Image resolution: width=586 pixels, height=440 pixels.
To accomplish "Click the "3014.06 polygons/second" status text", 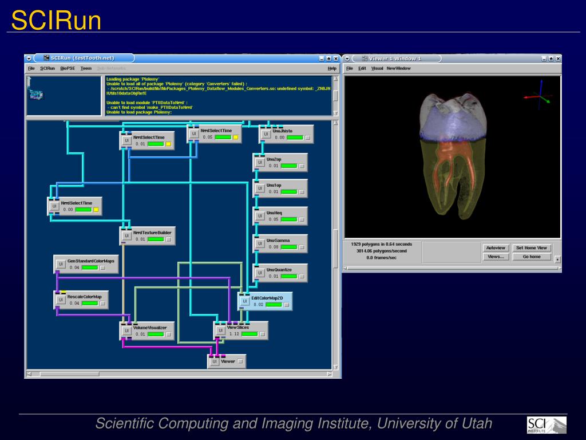I will coord(381,251).
